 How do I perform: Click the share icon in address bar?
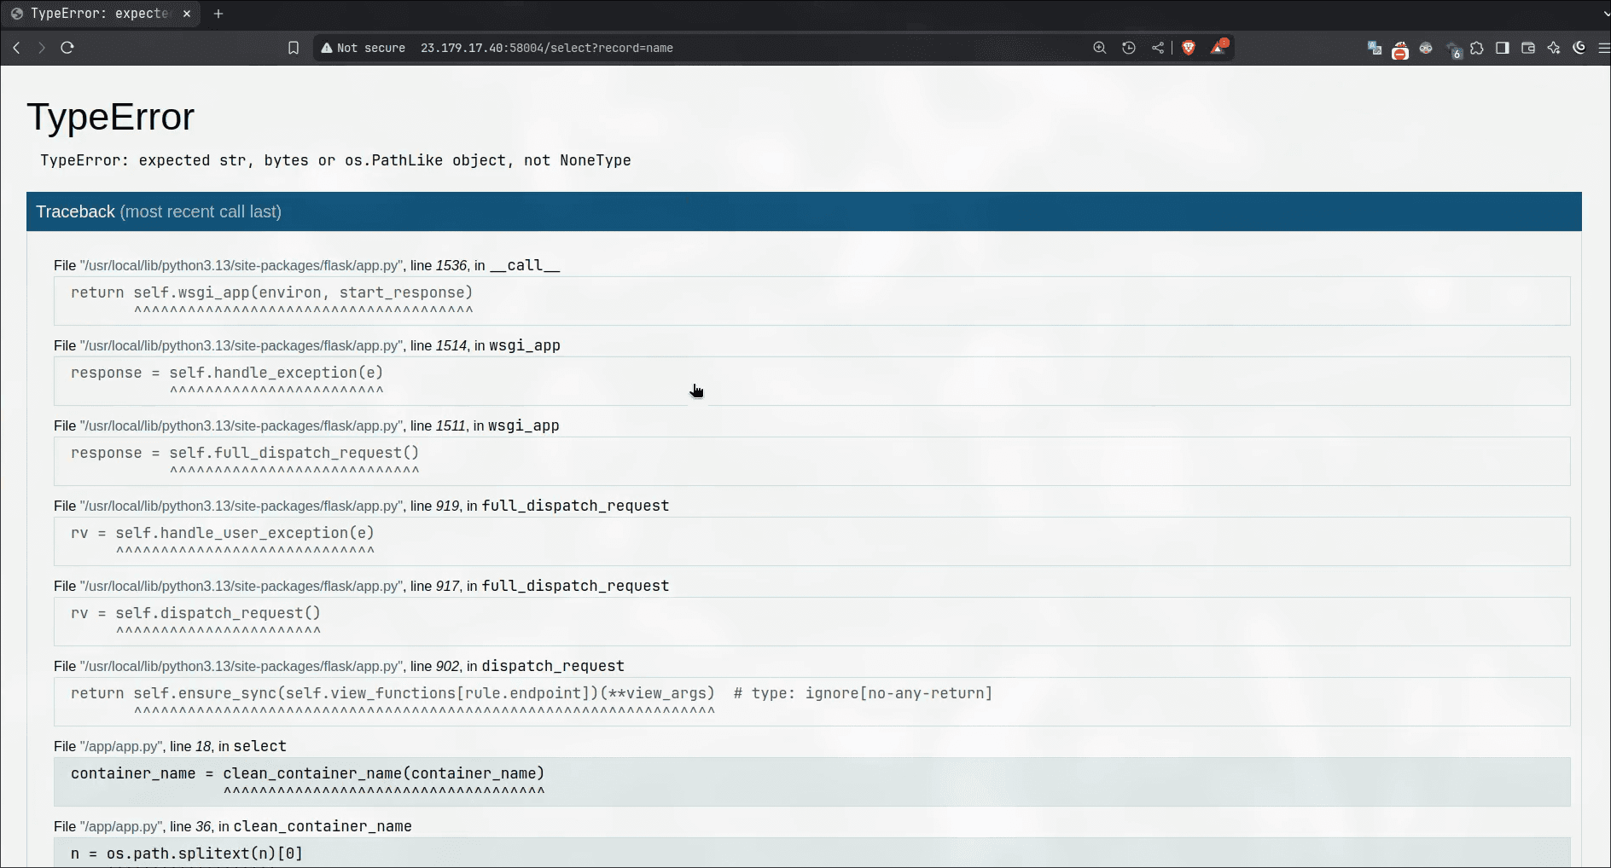[1158, 48]
